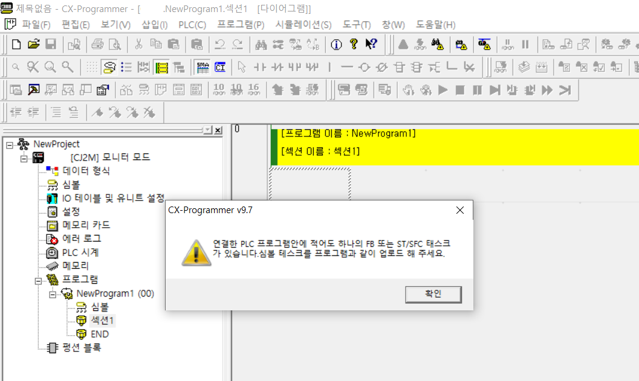639x381 pixels.
Task: Click the cursor cell in the ladder diagram
Action: [x=310, y=184]
